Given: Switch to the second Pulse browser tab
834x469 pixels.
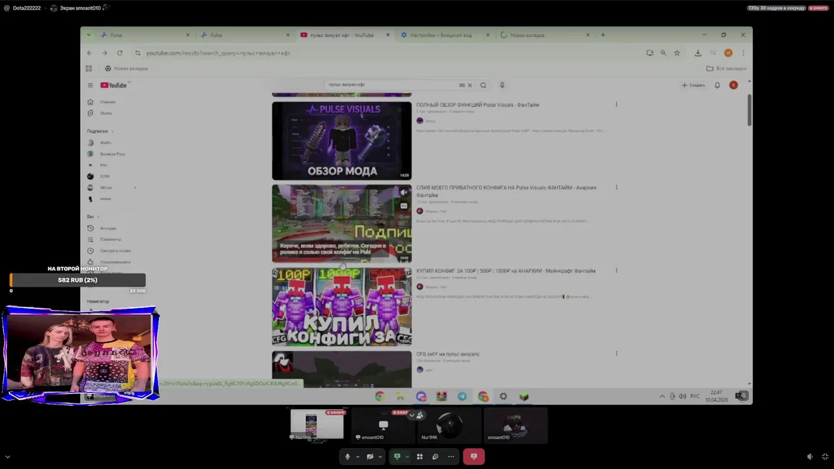Looking at the screenshot, I should (x=246, y=35).
